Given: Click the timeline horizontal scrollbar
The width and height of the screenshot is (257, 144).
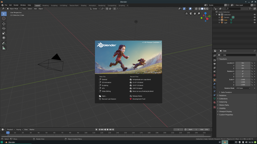Looking at the screenshot, I should pyautogui.click(x=106, y=136).
